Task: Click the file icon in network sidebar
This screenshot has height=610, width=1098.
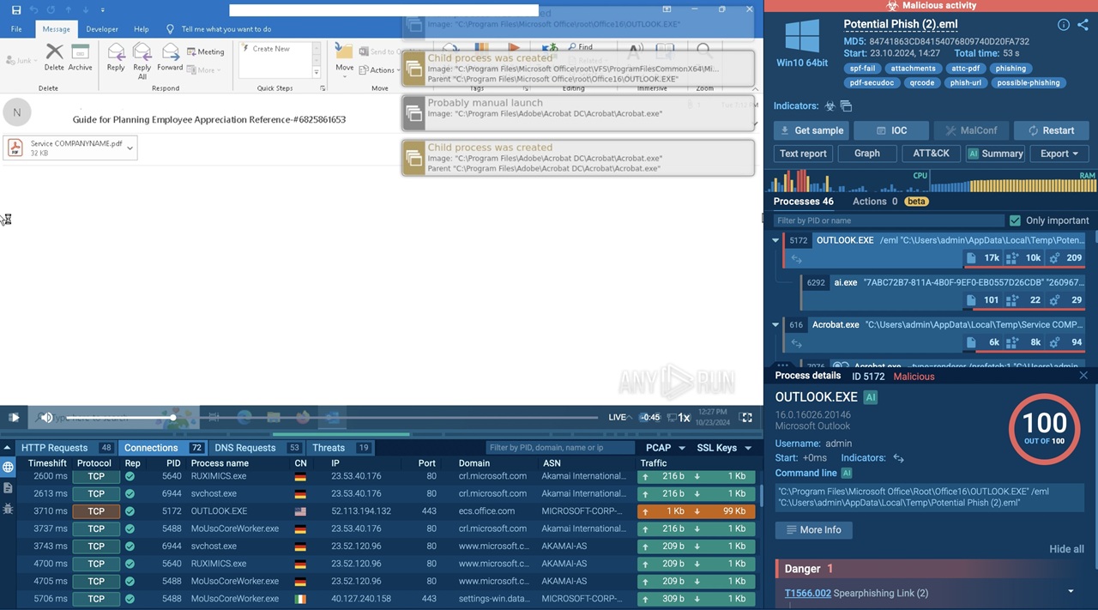Action: click(8, 487)
